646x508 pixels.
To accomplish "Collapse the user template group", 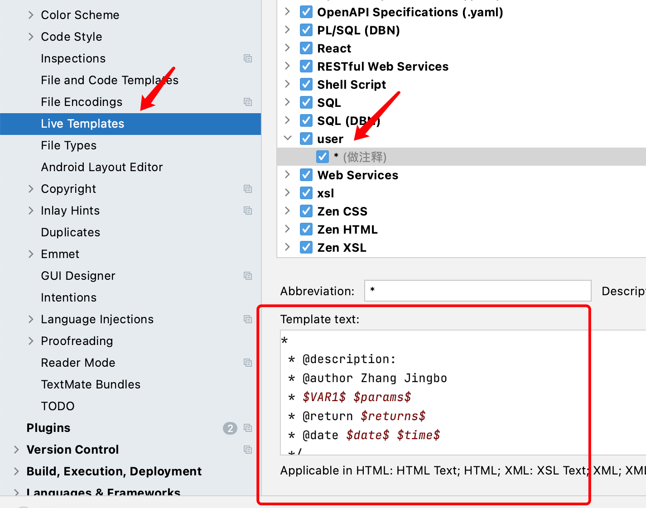I will coord(288,138).
